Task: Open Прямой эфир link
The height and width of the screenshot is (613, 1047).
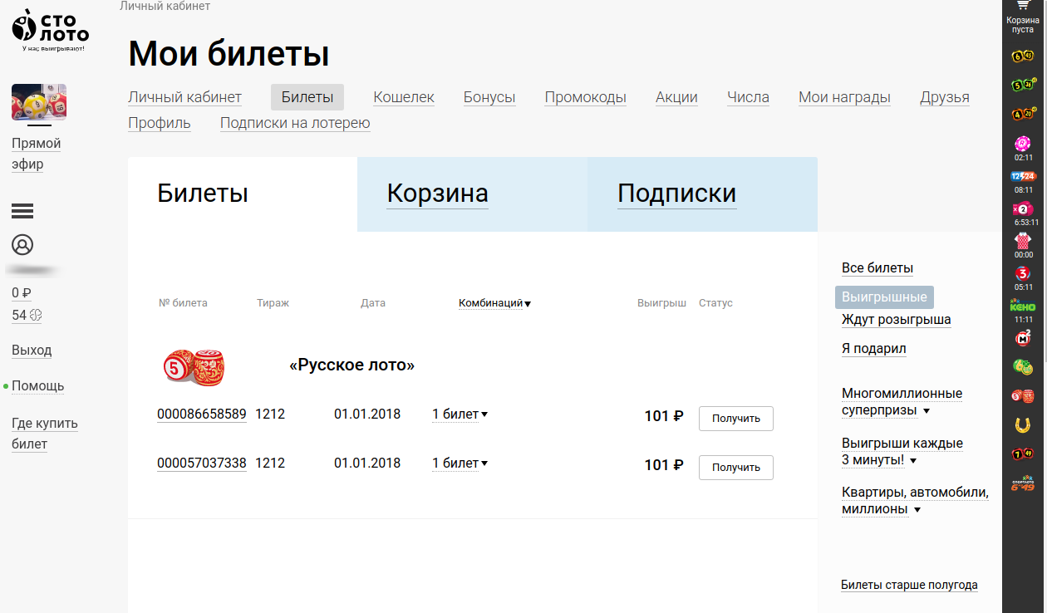Action: click(37, 154)
